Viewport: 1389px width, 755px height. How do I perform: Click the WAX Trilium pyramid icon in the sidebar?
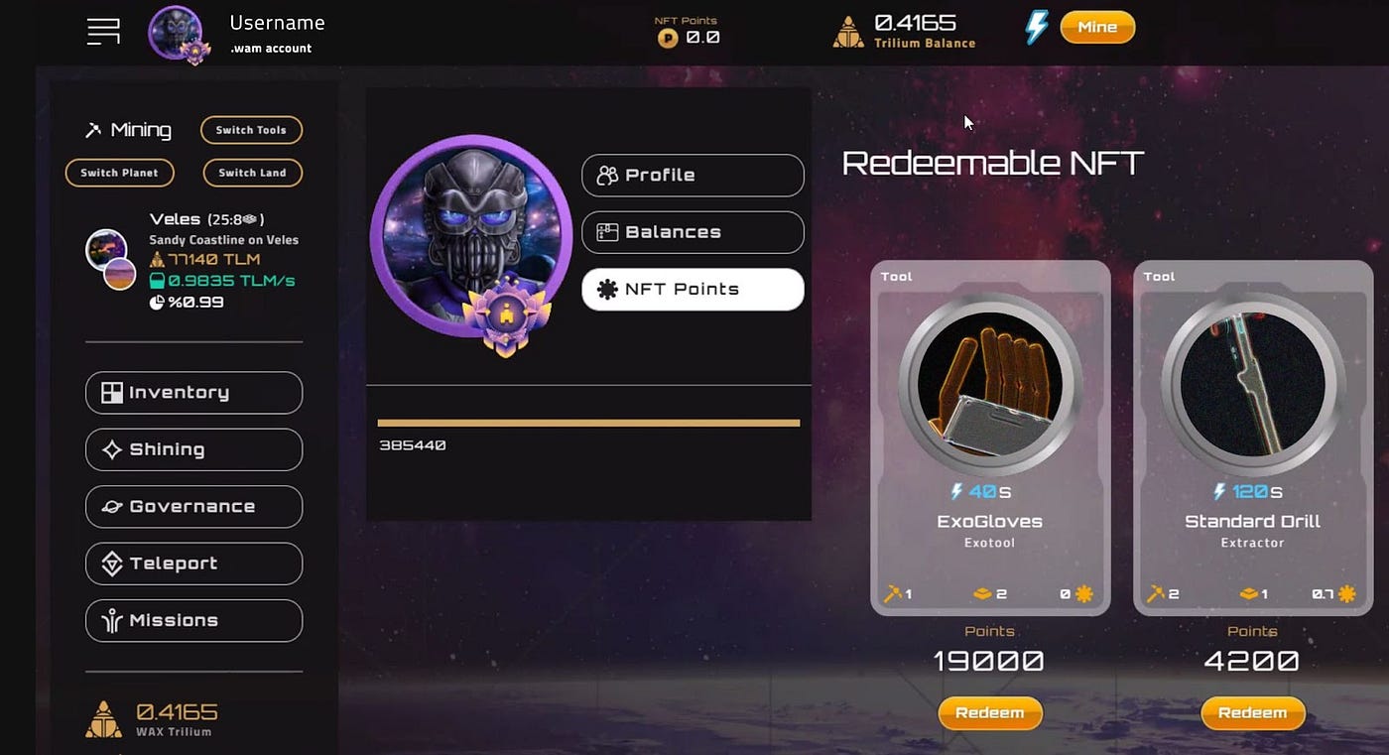tap(104, 718)
